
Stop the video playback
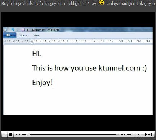(x=10, y=134)
